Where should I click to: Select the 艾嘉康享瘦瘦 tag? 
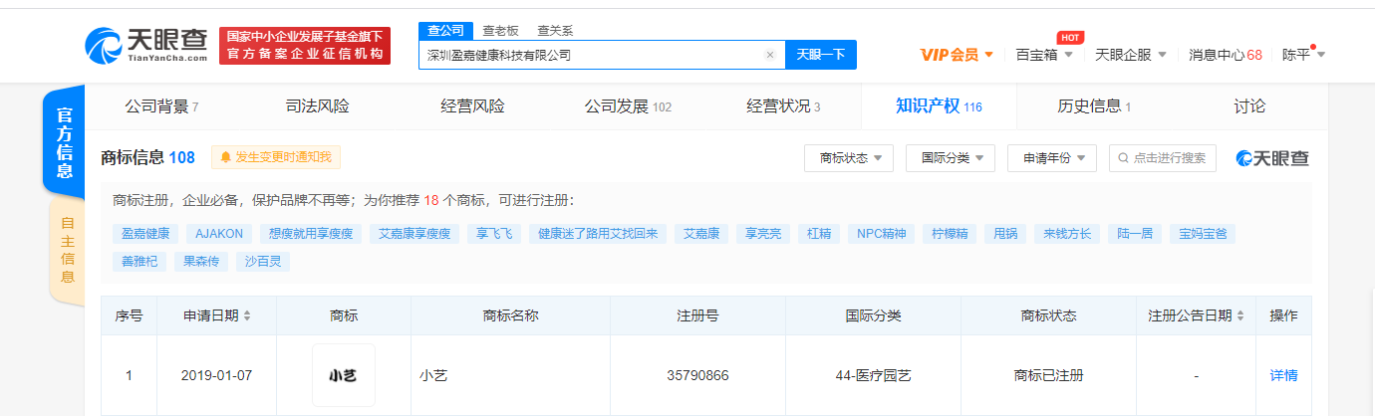point(413,234)
